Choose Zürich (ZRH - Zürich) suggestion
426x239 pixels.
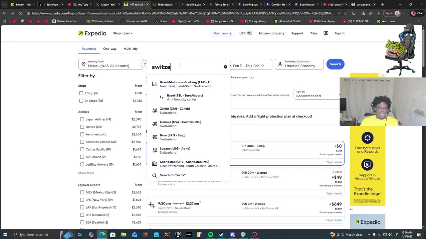tap(188, 111)
